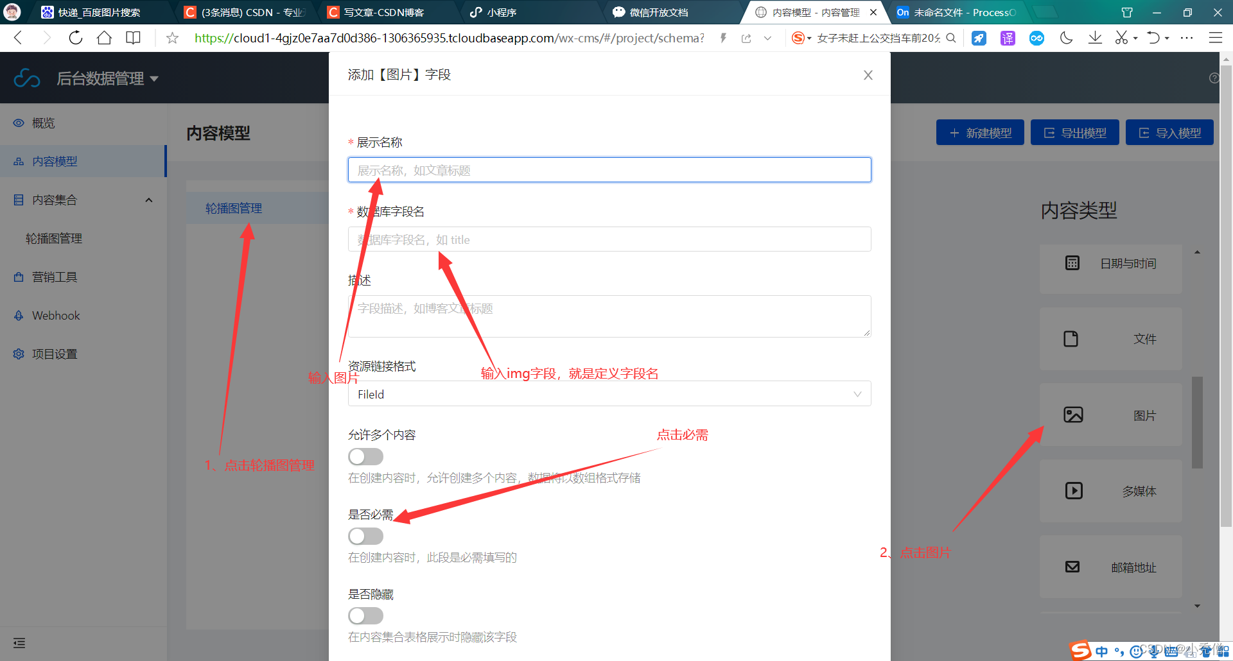Click the 概览 eye icon
The image size is (1233, 661).
(x=19, y=123)
